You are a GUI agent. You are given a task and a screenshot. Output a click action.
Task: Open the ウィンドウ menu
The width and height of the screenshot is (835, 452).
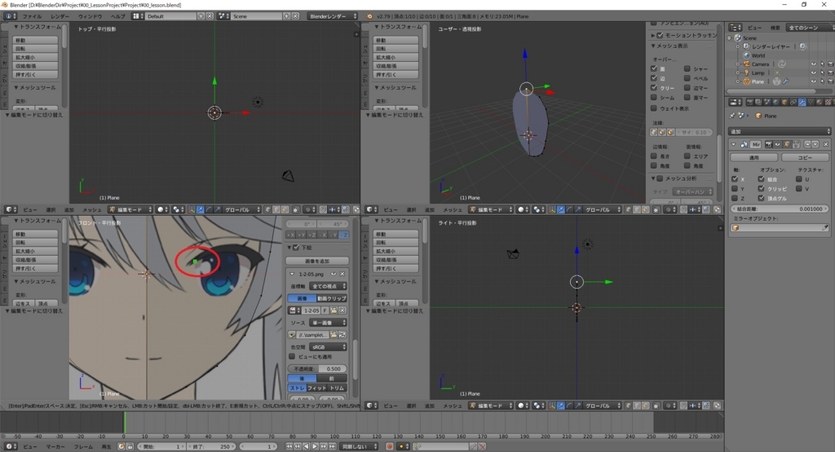coord(90,16)
